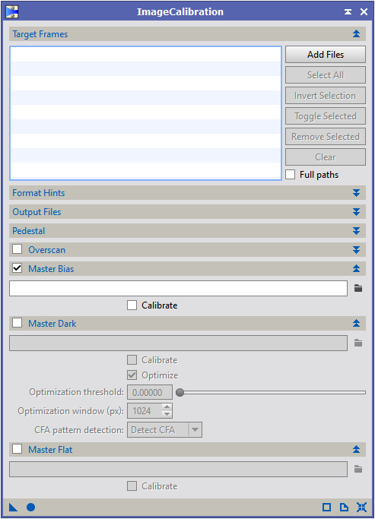
Task: Open folder browser for Master Bias file
Action: point(358,288)
